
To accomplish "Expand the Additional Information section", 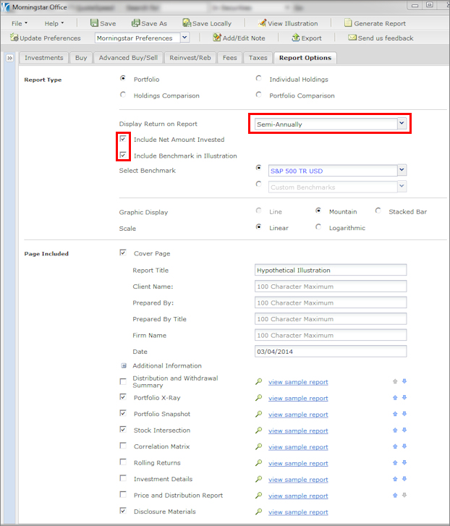I will 124,366.
